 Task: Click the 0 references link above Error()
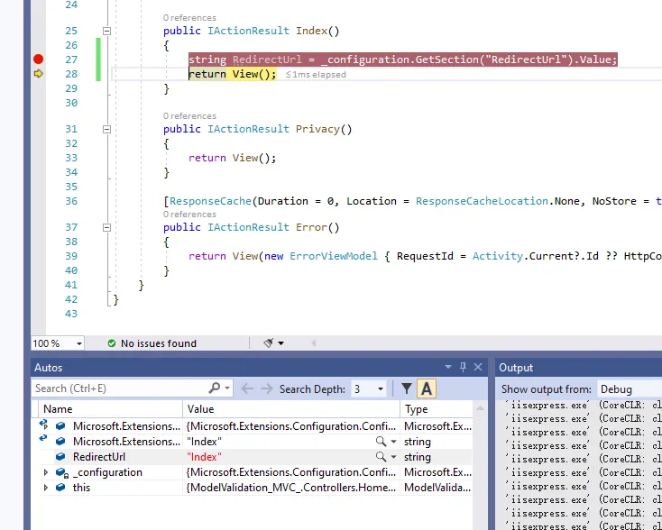(x=189, y=215)
